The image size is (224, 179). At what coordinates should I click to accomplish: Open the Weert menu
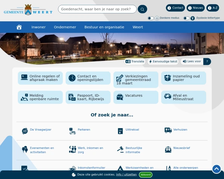pos(138,27)
